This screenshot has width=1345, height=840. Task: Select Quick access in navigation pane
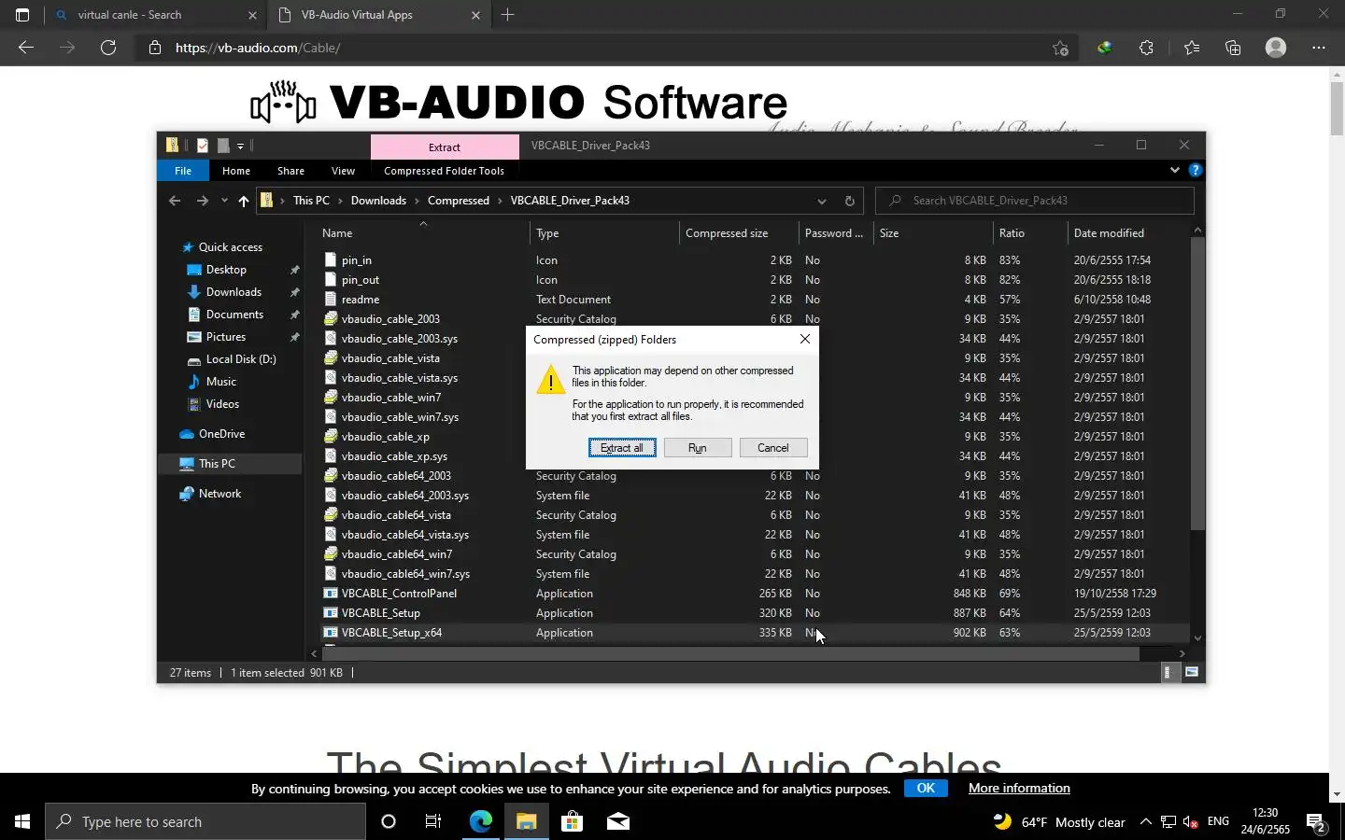pyautogui.click(x=231, y=247)
